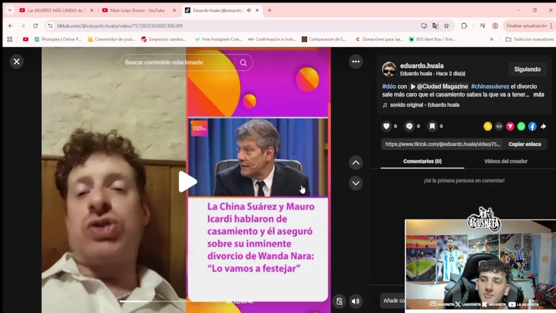The height and width of the screenshot is (313, 556).
Task: Open the apps grid in bookmarks bar
Action: click(10, 39)
